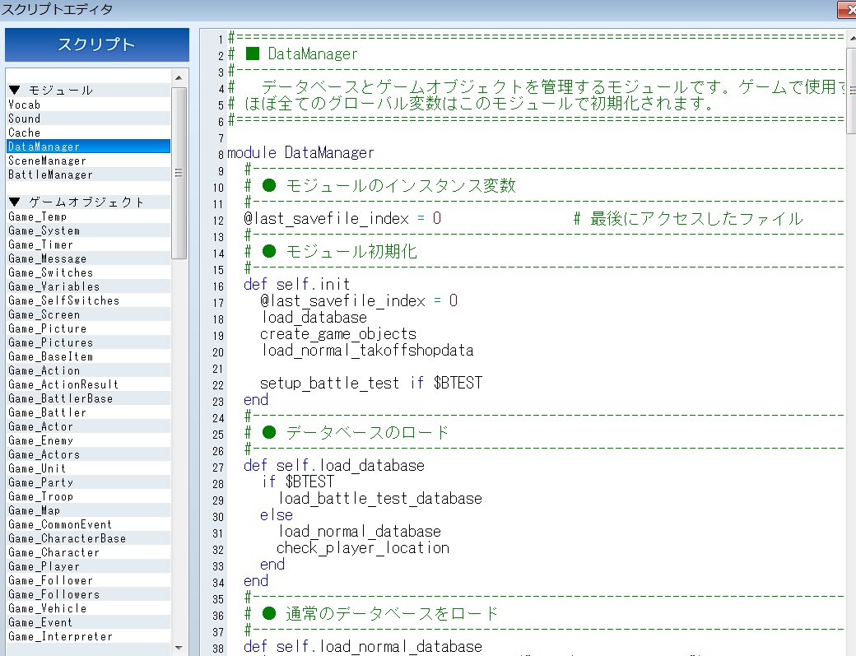Place cursor on 'module DataManager' line
Viewport: 856px width, 656px height.
coord(300,153)
